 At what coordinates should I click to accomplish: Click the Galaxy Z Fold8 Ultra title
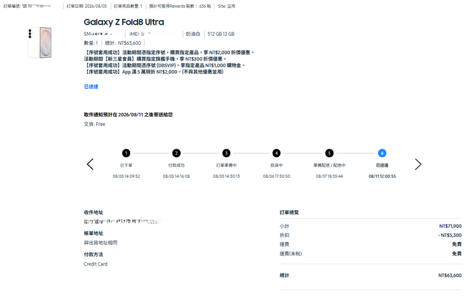coord(124,22)
